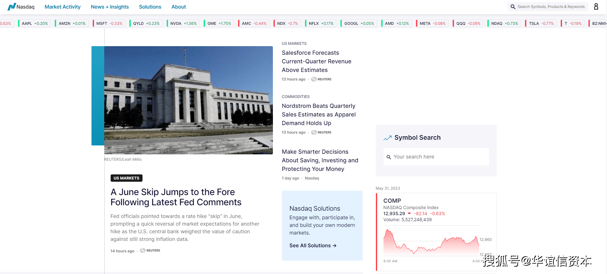This screenshot has width=607, height=274.
Task: Open Nordstrom Beats Quarterly Sales article
Action: [x=319, y=115]
